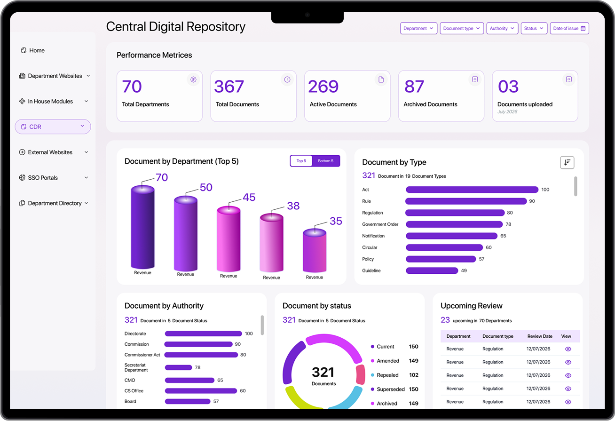Expand SSO Portals chevron
The image size is (615, 421).
click(x=86, y=177)
